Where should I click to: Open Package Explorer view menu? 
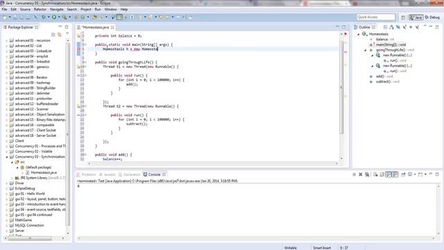pos(67,34)
